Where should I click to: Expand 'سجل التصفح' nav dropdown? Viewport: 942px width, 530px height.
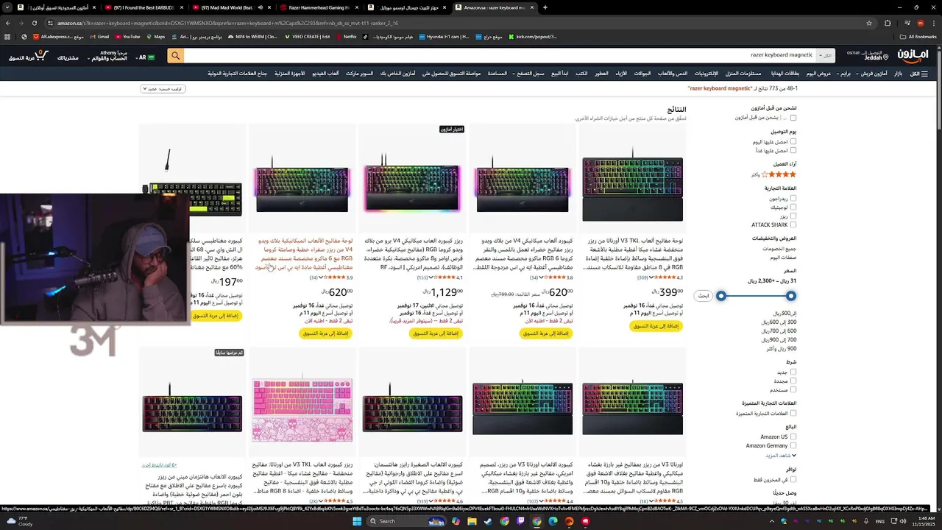click(528, 74)
